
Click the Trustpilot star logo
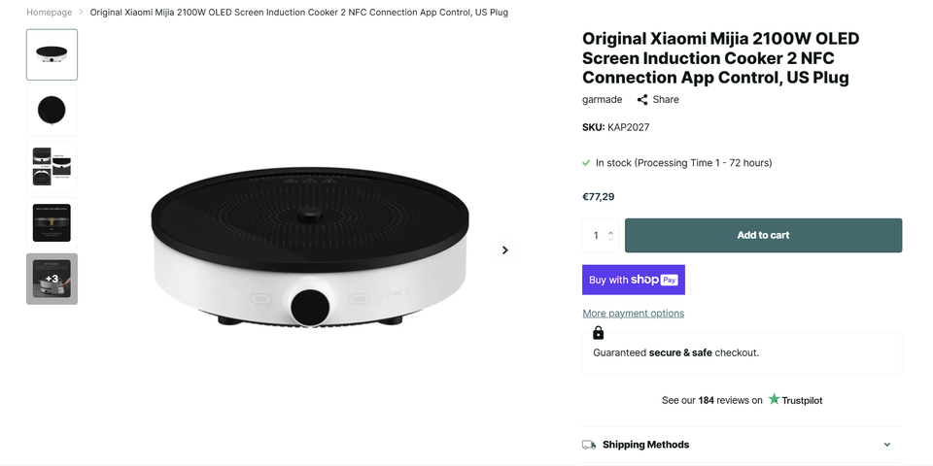(x=775, y=399)
